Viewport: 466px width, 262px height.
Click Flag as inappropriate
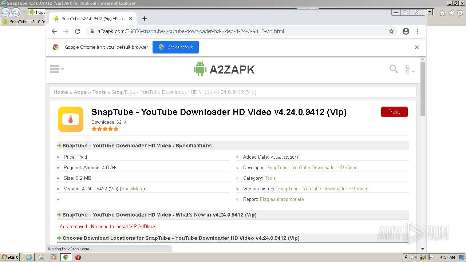point(282,199)
